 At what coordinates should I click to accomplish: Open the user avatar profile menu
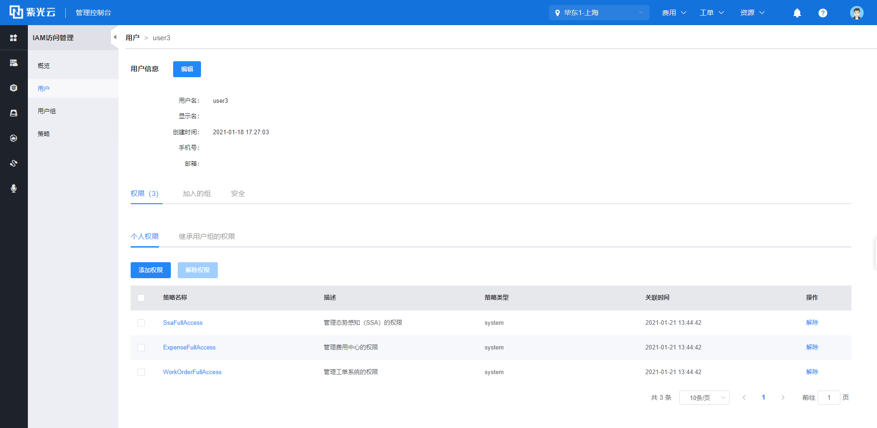pos(856,13)
